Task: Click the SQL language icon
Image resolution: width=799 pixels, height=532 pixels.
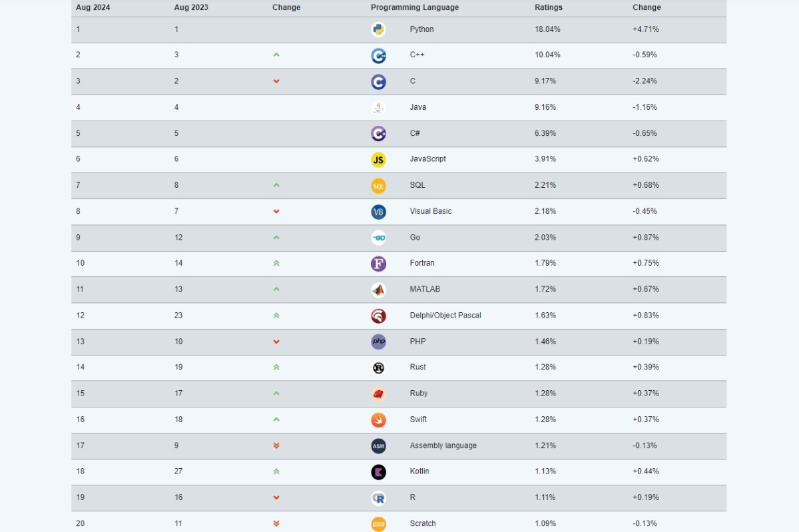Action: pyautogui.click(x=378, y=186)
